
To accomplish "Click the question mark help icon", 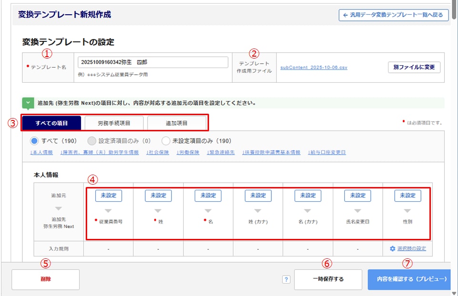I will click(x=286, y=280).
